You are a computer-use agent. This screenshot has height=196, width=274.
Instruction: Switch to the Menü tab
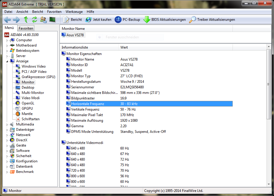point(9,28)
